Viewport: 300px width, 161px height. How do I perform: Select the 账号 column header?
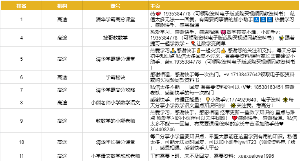pos(116,6)
